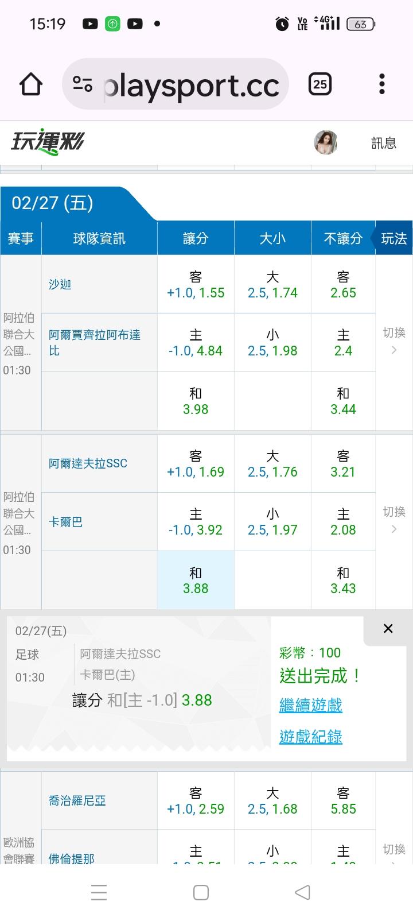Select 客 +1.0, 1.55 for 沙迦
This screenshot has width=413, height=921.
(x=196, y=285)
